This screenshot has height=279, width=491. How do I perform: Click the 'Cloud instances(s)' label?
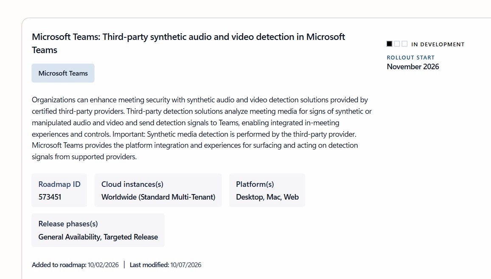(x=132, y=184)
